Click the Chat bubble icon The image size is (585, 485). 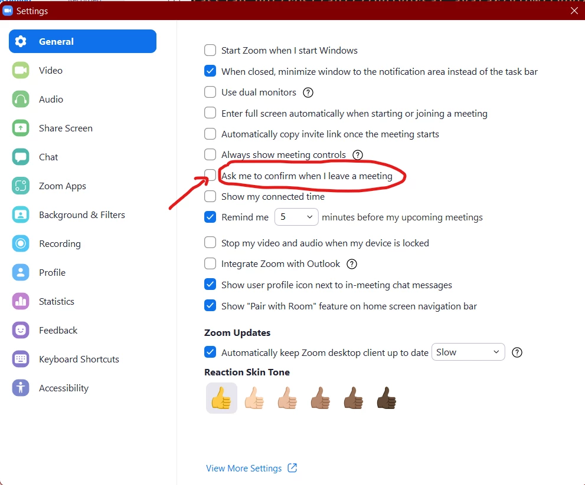click(x=21, y=157)
